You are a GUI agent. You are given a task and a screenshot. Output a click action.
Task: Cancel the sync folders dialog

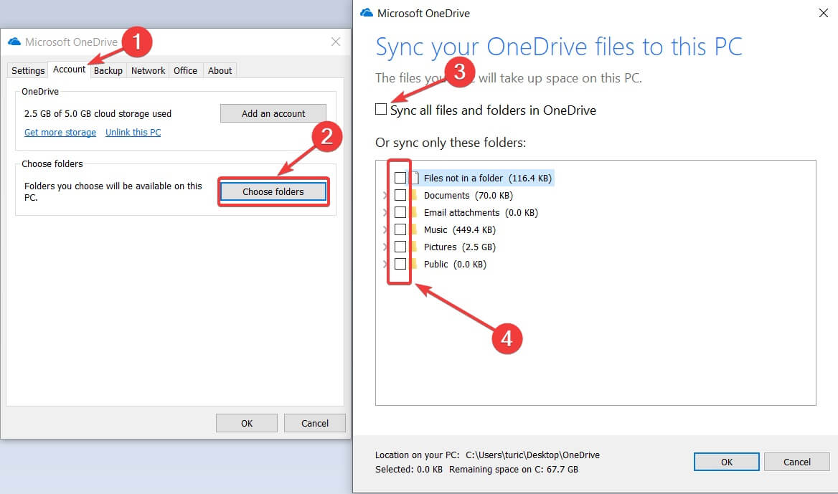(797, 462)
